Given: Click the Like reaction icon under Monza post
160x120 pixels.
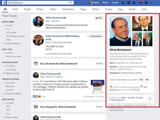Looking at the screenshot, I should click(34, 96).
